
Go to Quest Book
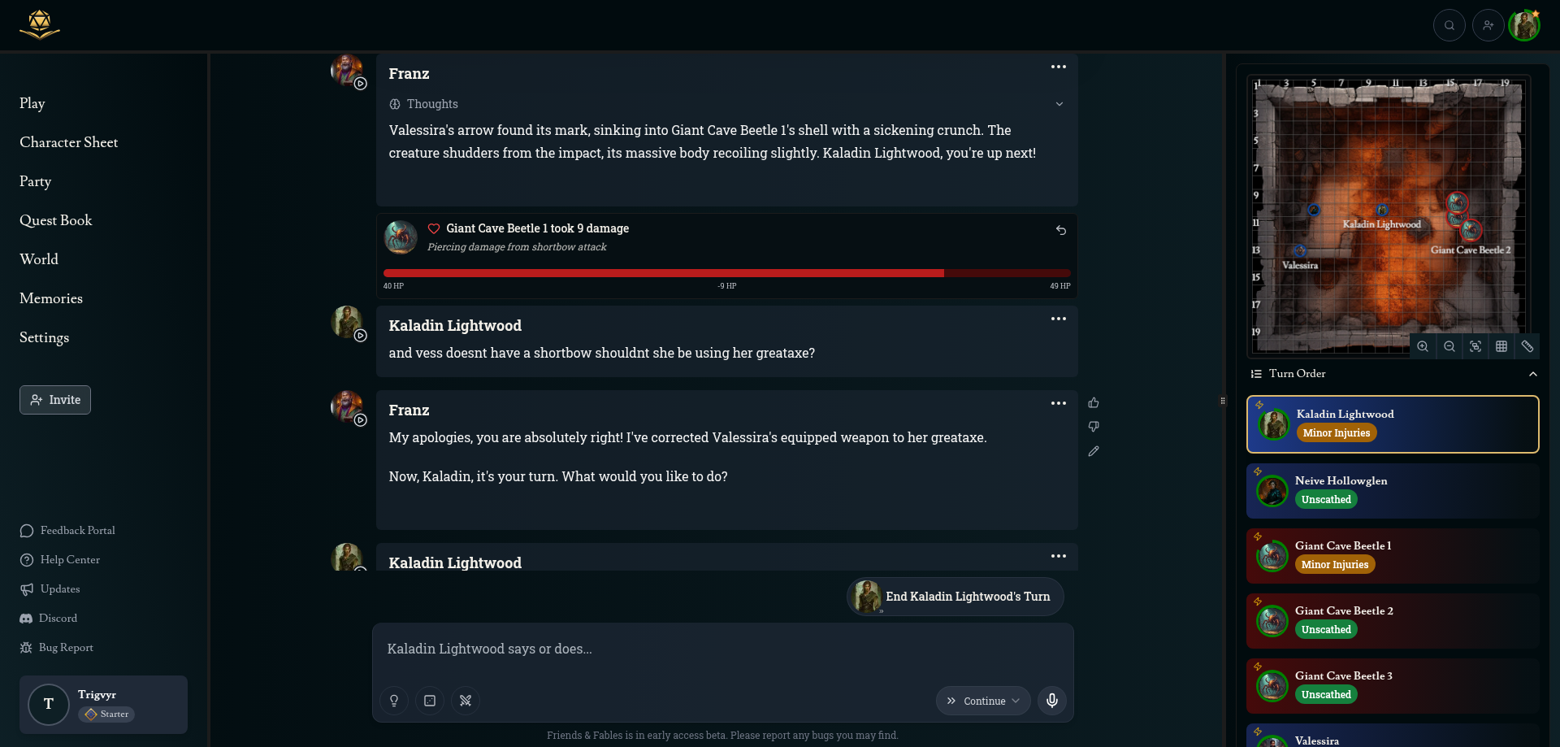click(56, 220)
